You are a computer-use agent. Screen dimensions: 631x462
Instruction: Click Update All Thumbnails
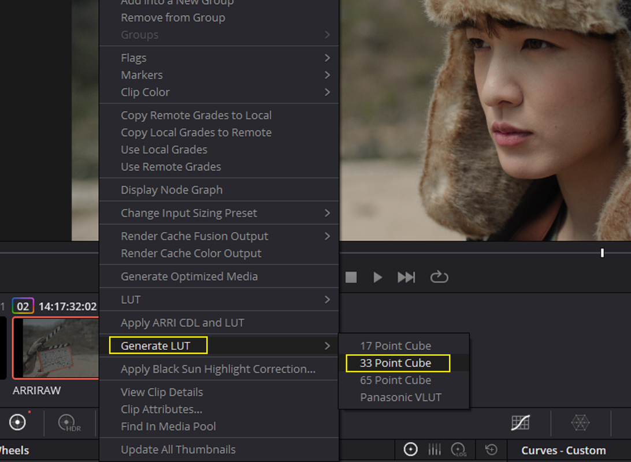(x=219, y=450)
